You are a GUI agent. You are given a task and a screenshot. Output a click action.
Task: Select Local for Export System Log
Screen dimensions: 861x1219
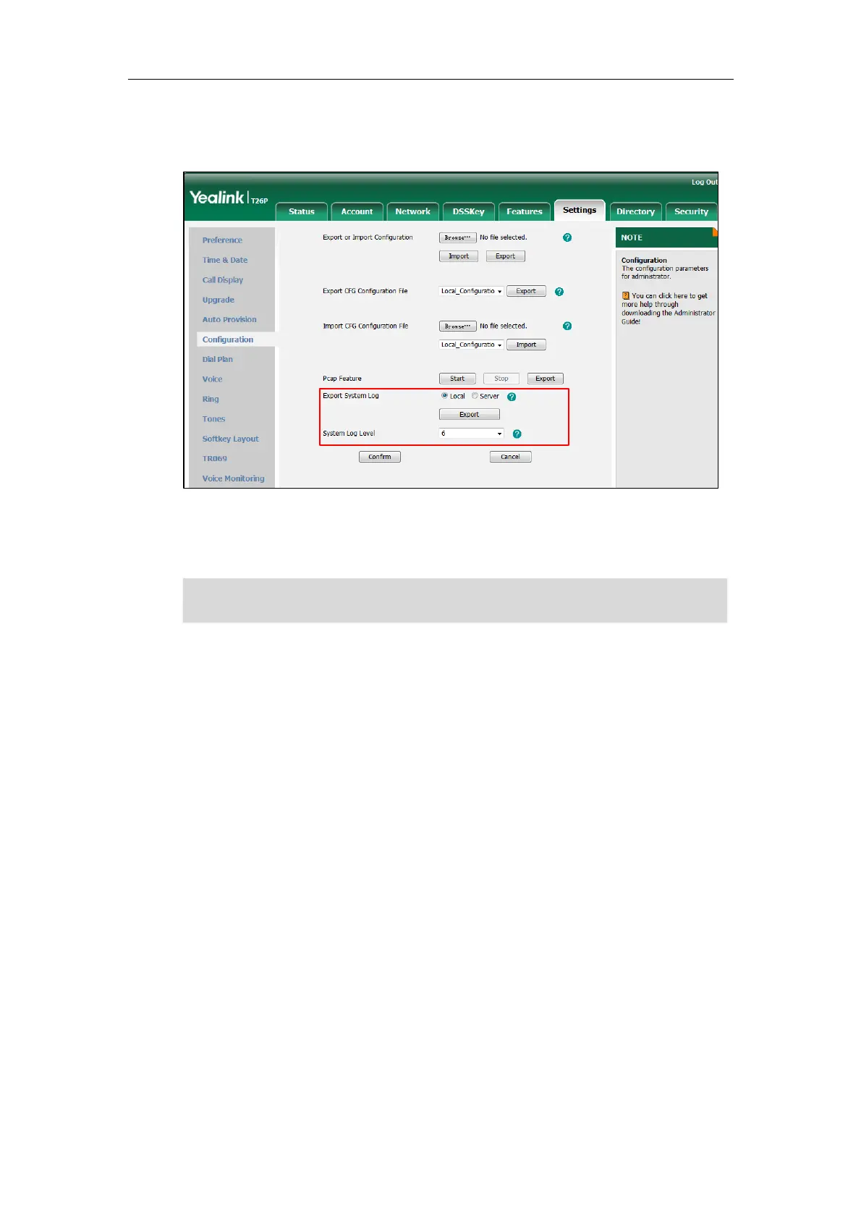pyautogui.click(x=444, y=396)
